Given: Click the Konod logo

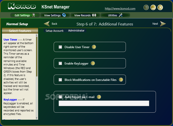Looking at the screenshot, I should click(22, 6).
